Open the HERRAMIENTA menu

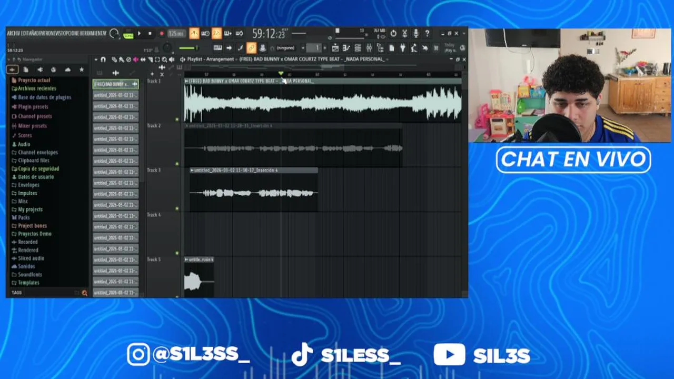click(x=93, y=34)
